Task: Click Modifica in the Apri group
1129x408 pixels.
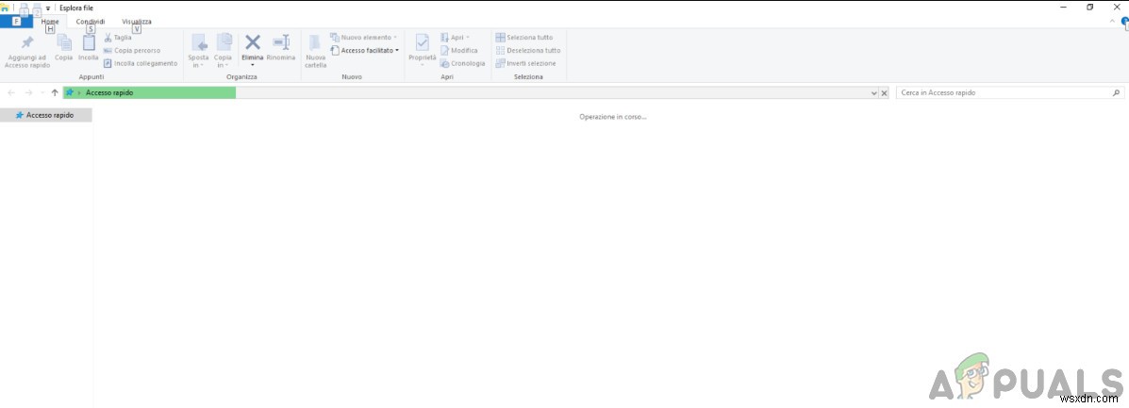Action: tap(458, 50)
